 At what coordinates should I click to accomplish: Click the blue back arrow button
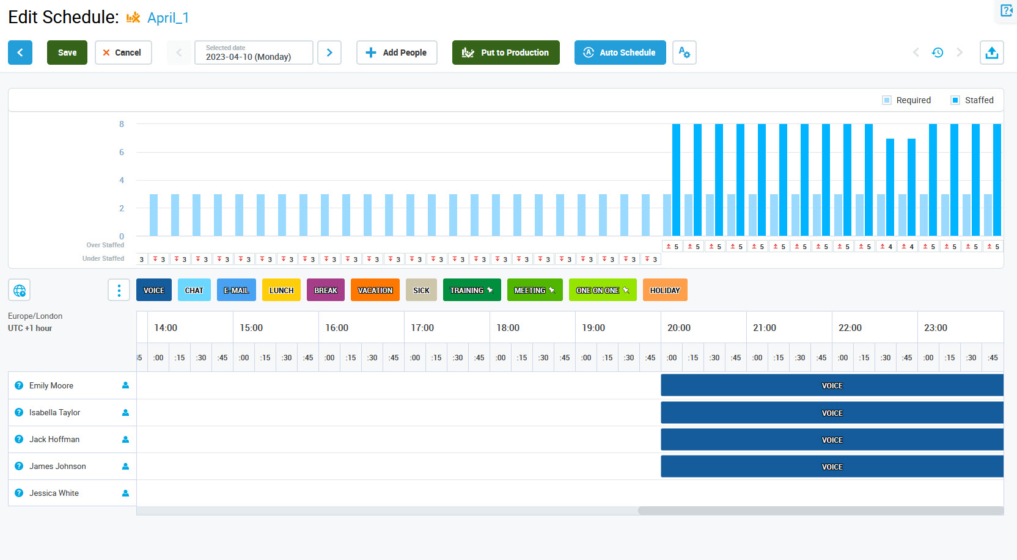coord(20,53)
